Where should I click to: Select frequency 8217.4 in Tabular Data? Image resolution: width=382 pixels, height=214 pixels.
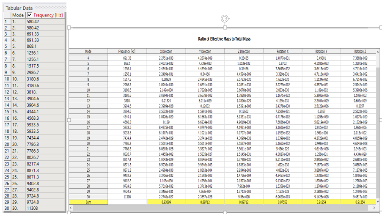pyautogui.click(x=45, y=164)
